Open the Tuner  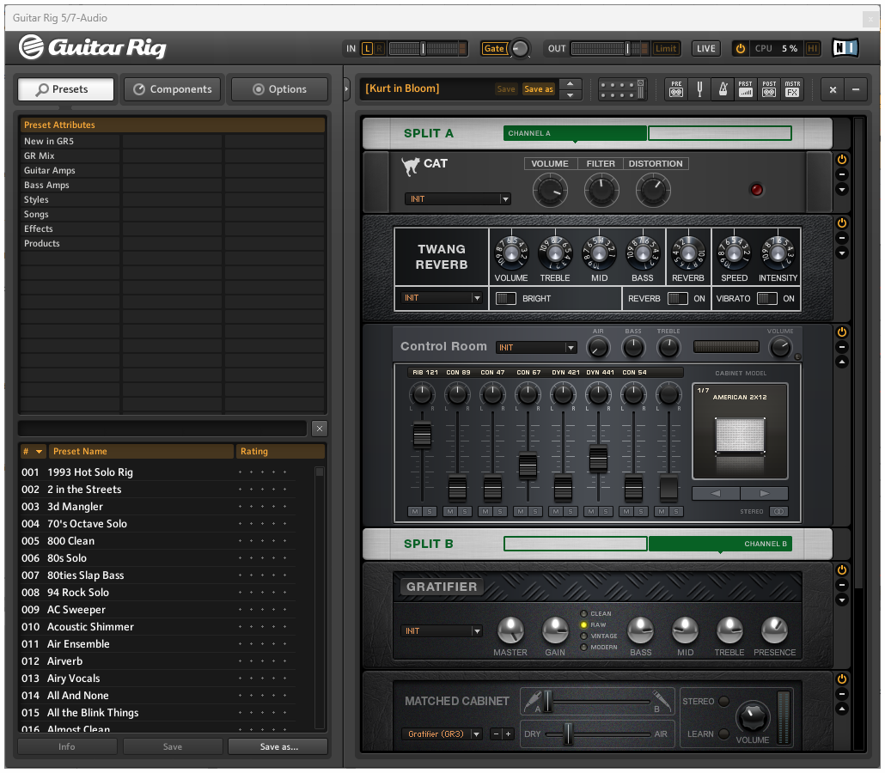click(700, 88)
